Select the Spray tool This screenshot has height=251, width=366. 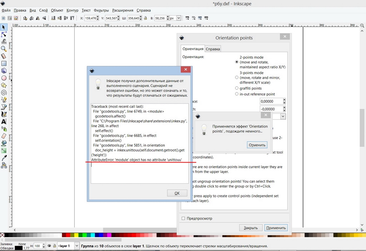point(4,129)
